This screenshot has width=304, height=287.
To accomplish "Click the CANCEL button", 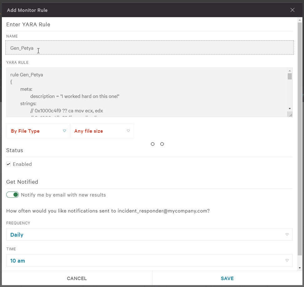I will coord(77,278).
